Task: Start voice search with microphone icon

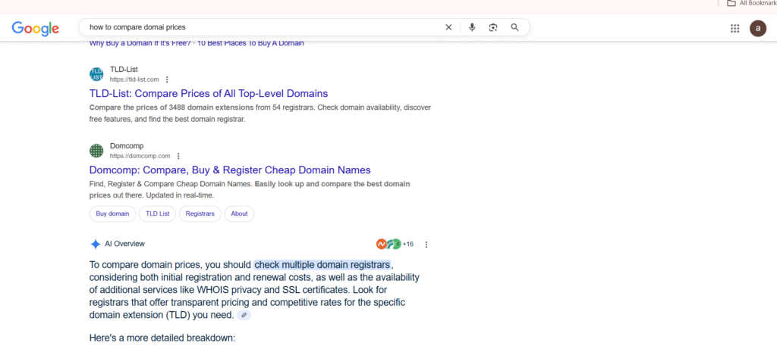Action: coord(472,28)
